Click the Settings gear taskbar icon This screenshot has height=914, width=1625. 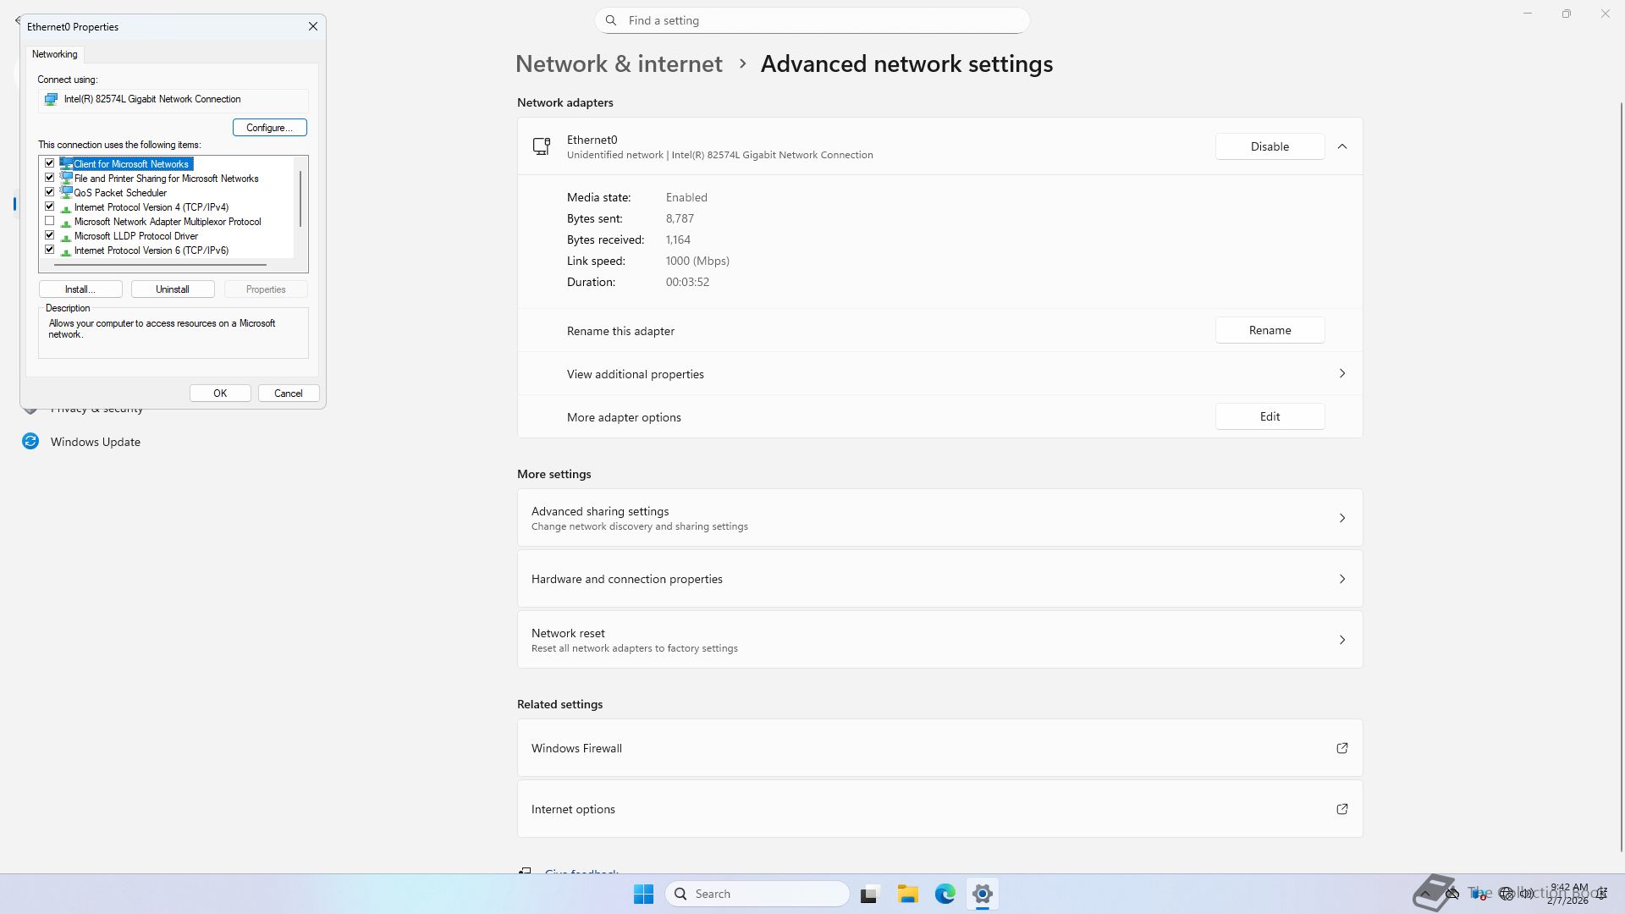[982, 894]
